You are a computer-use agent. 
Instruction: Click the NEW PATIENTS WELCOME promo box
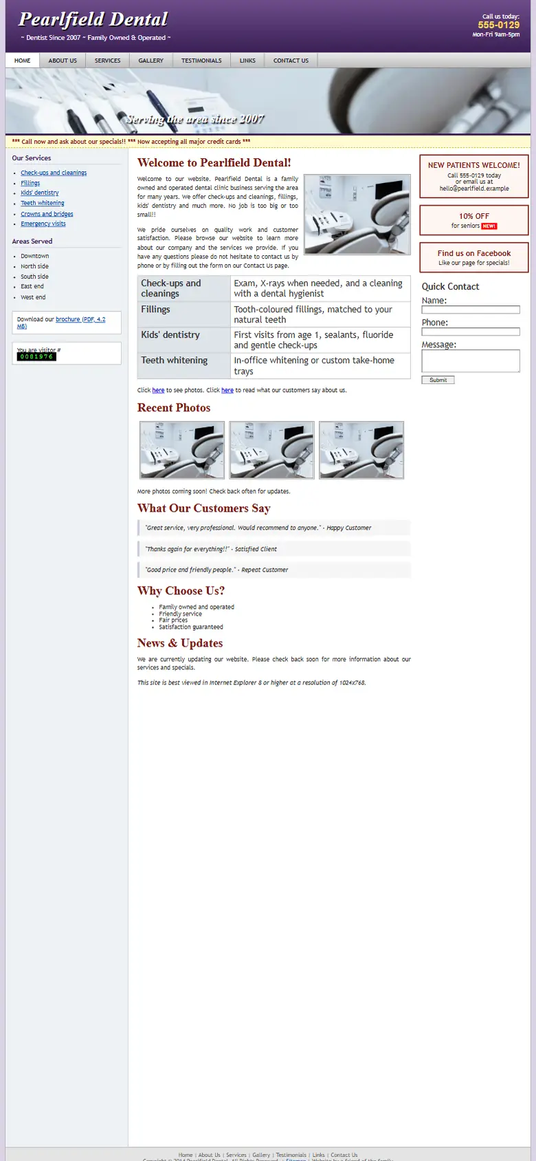click(474, 176)
